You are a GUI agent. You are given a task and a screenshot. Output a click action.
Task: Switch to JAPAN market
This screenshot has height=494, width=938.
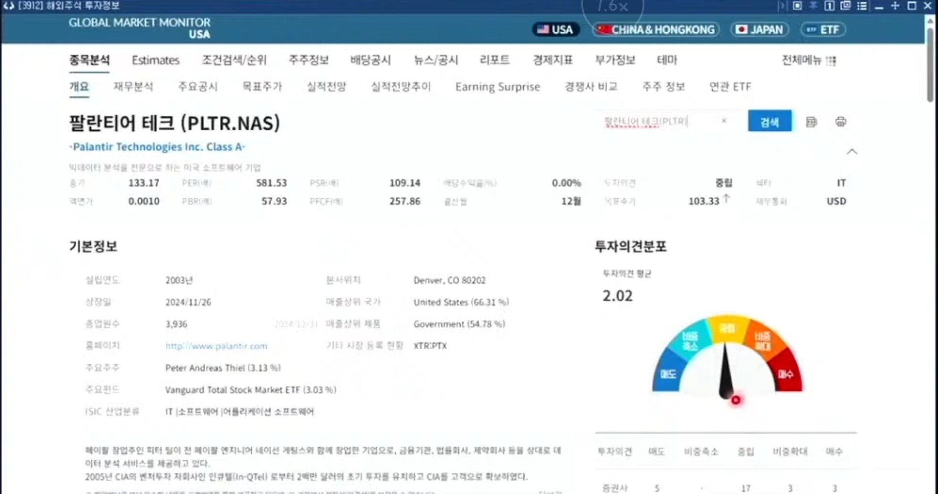(x=759, y=30)
